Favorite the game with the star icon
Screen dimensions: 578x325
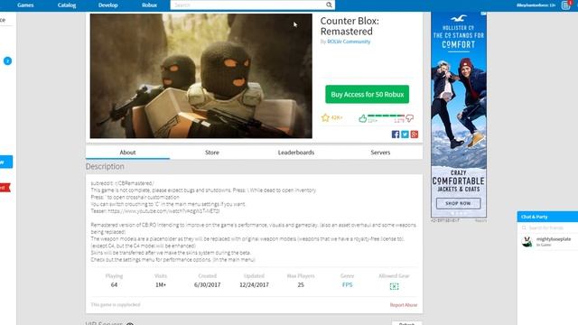coord(325,117)
